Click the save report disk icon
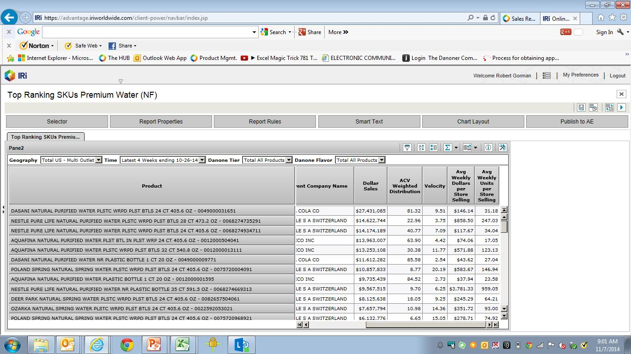 coord(581,107)
